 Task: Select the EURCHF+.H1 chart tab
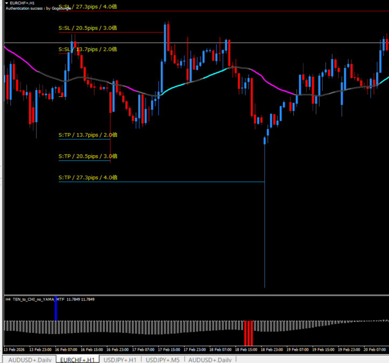tap(77, 359)
